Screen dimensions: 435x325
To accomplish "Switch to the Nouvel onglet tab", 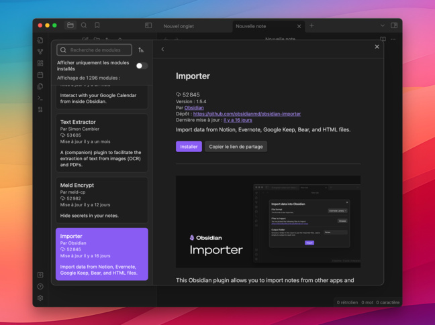I will point(179,26).
